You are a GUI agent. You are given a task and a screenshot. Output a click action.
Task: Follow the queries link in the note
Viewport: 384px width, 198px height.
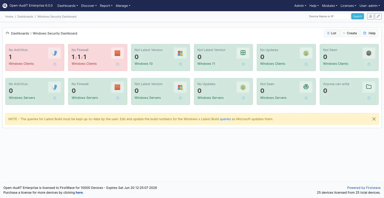click(225, 119)
